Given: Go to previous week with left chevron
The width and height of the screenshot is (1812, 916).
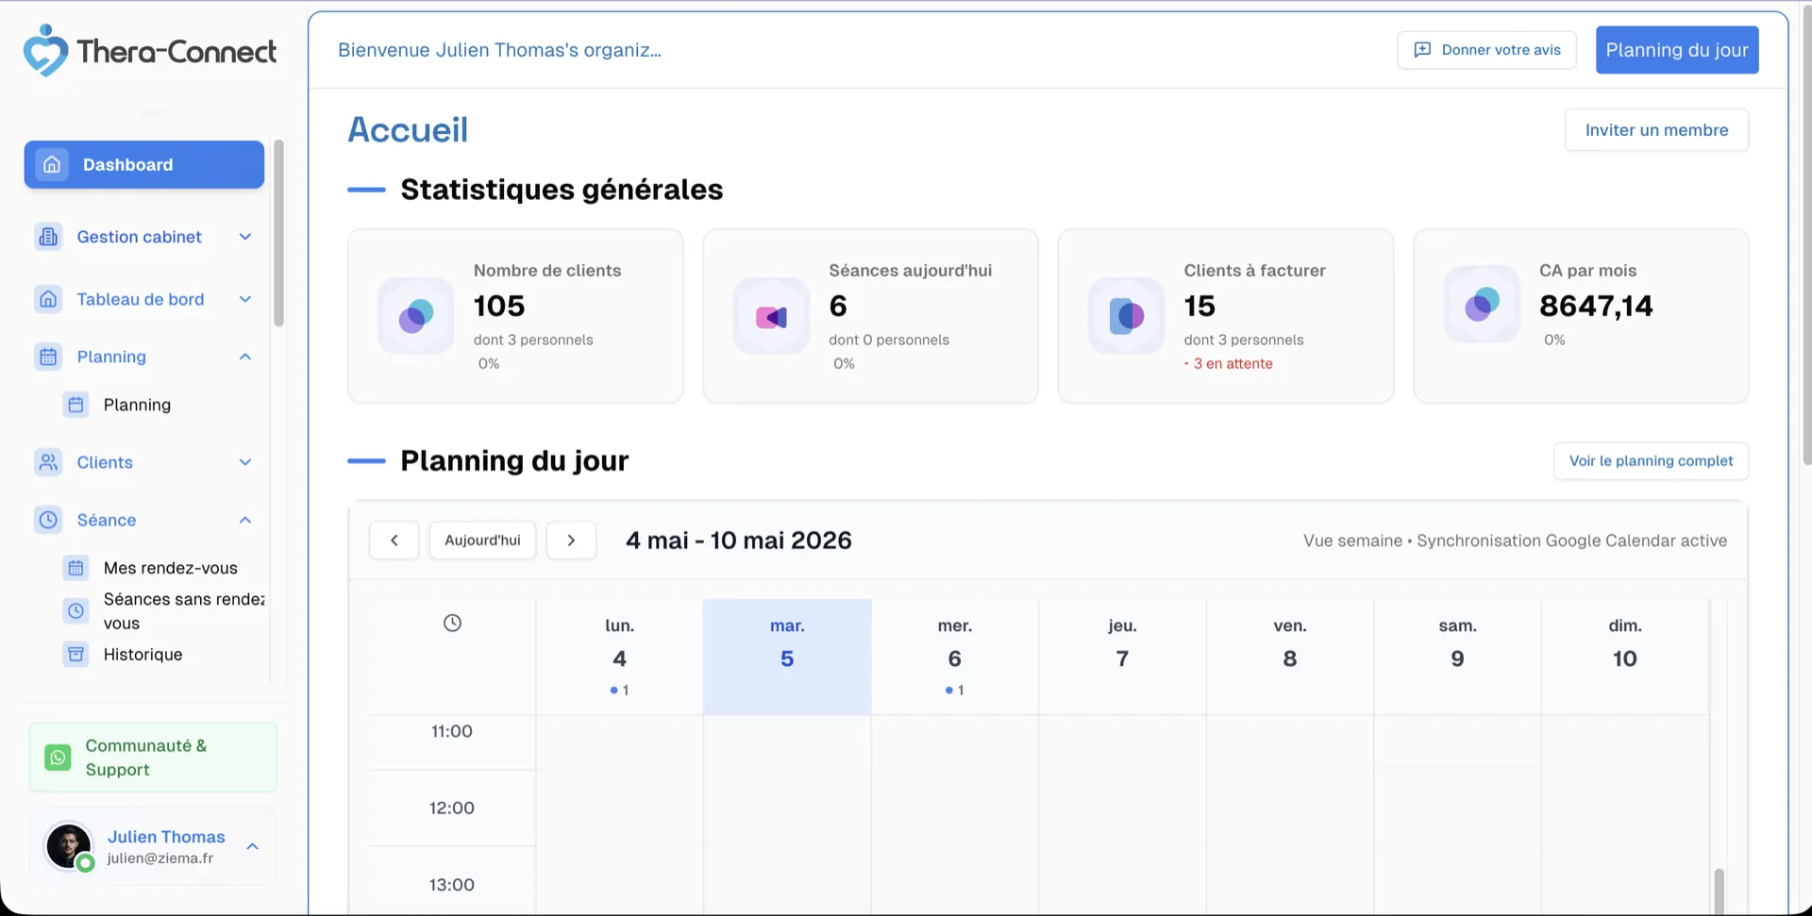Looking at the screenshot, I should click(394, 541).
